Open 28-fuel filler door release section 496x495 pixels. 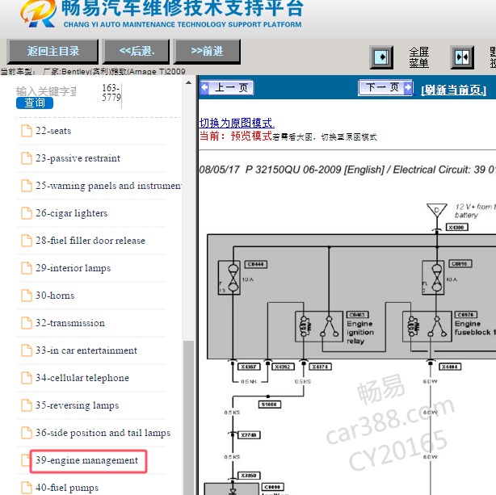90,241
